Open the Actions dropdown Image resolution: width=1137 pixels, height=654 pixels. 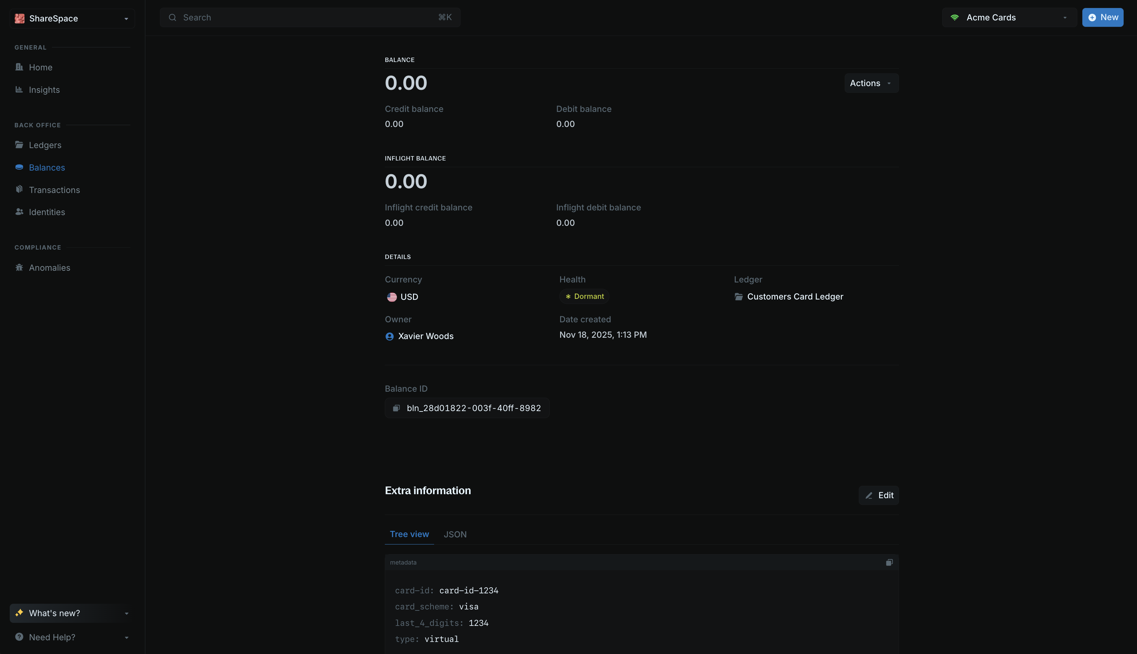click(871, 83)
